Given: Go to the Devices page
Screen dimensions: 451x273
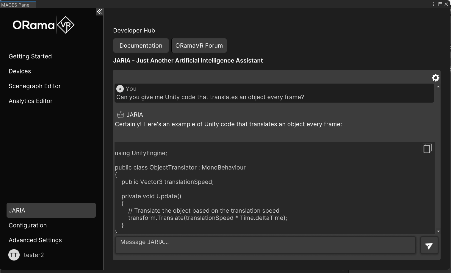Looking at the screenshot, I should 20,71.
